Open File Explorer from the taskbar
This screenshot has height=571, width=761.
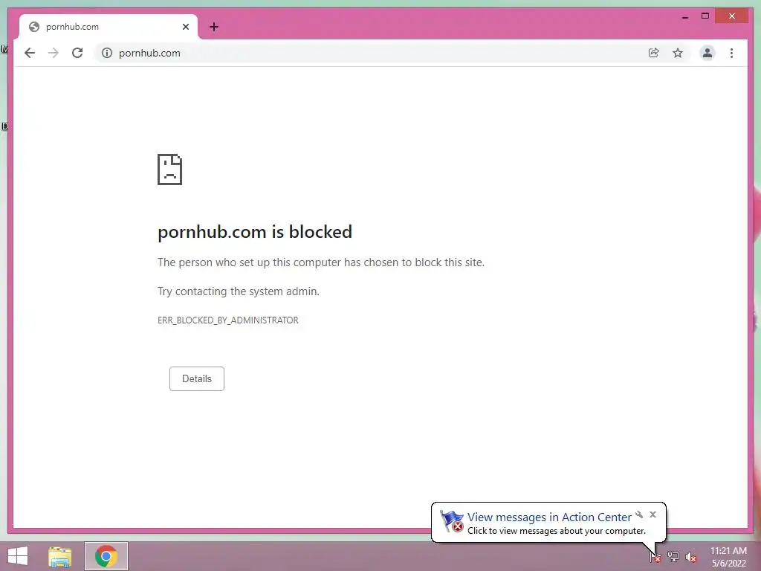(x=60, y=556)
